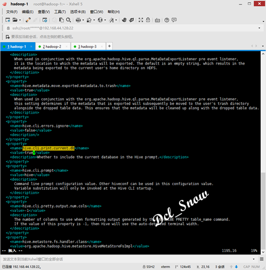
Task: Close the hadoop-1 tab
Action: point(31,46)
